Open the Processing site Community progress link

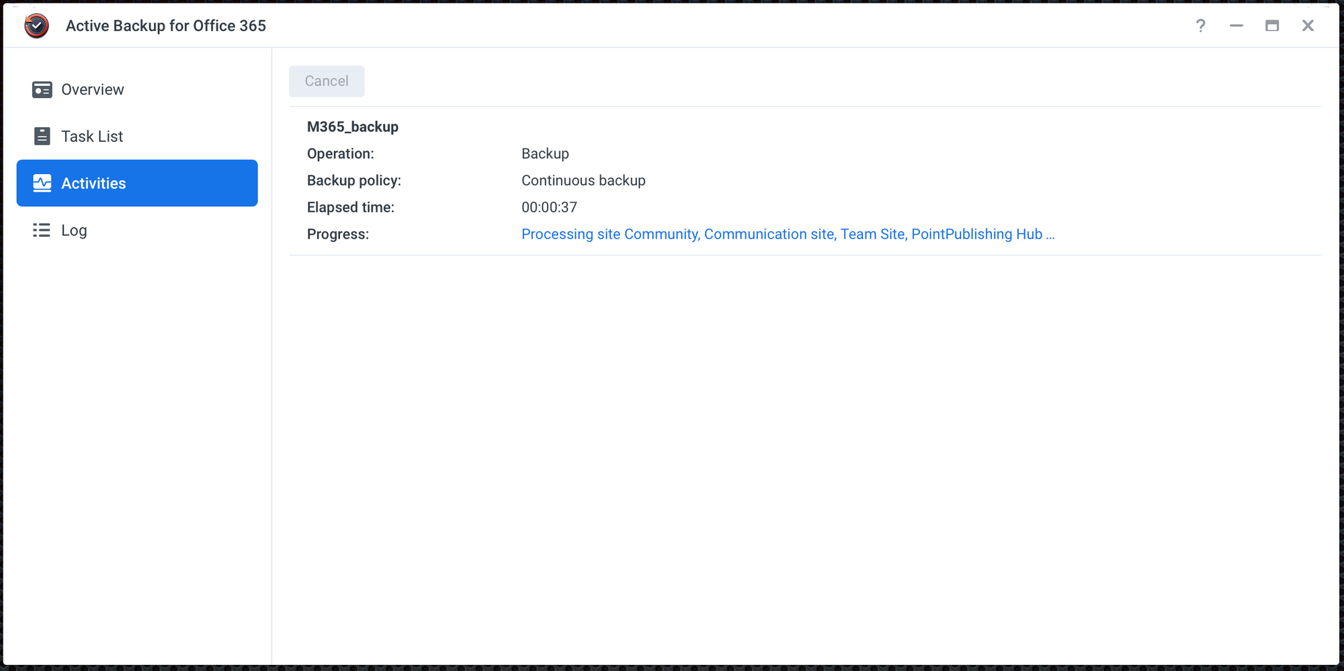pos(788,234)
